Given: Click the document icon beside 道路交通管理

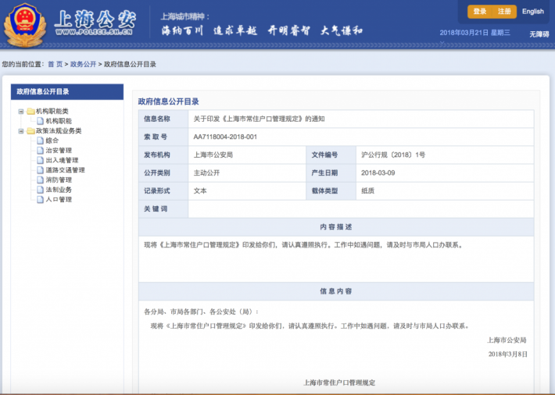Looking at the screenshot, I should click(40, 170).
